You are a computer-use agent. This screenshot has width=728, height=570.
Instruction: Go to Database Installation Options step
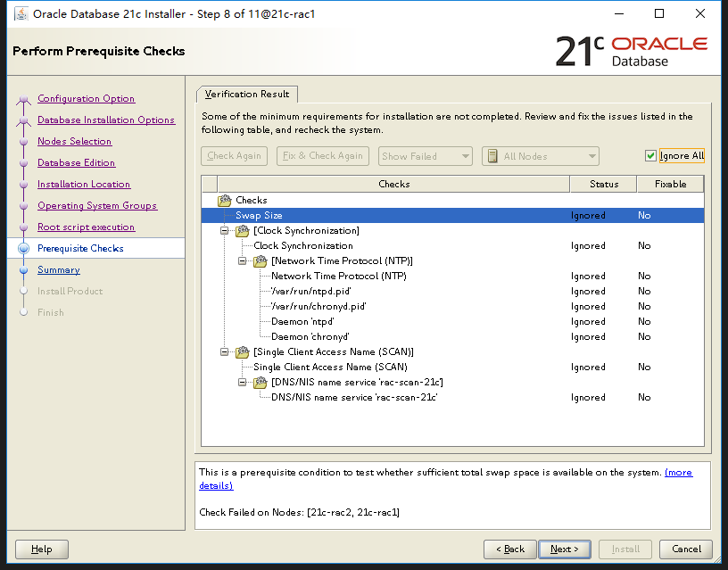click(x=106, y=120)
